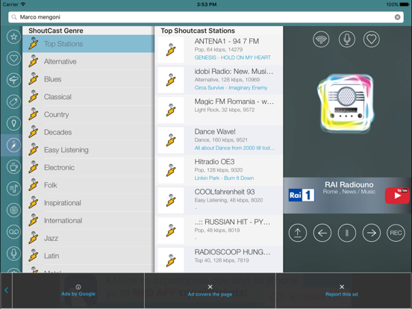Select Blues genre
This screenshot has width=412, height=309.
[x=88, y=79]
